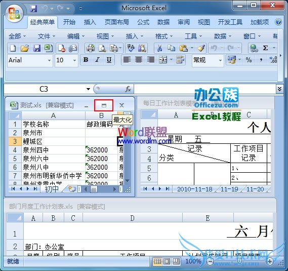Click the increase decimal icon
The image size is (288, 271).
(273, 60)
